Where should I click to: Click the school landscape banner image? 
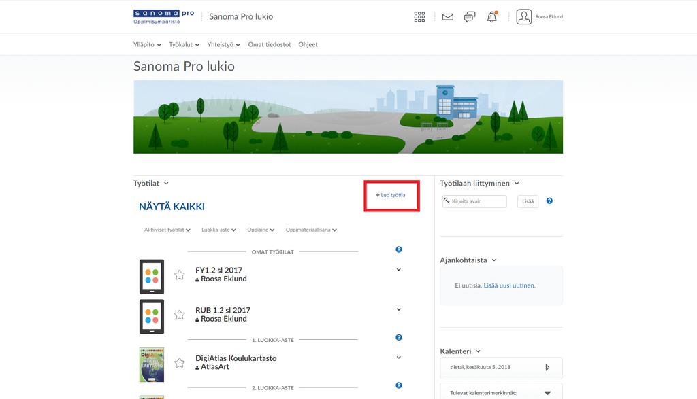tap(348, 117)
